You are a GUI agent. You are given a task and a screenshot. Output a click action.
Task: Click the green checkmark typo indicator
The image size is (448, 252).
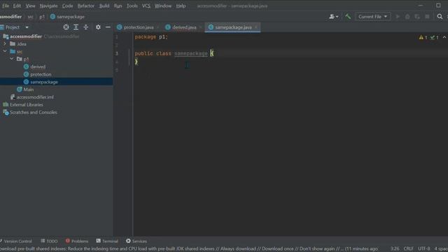434,37
